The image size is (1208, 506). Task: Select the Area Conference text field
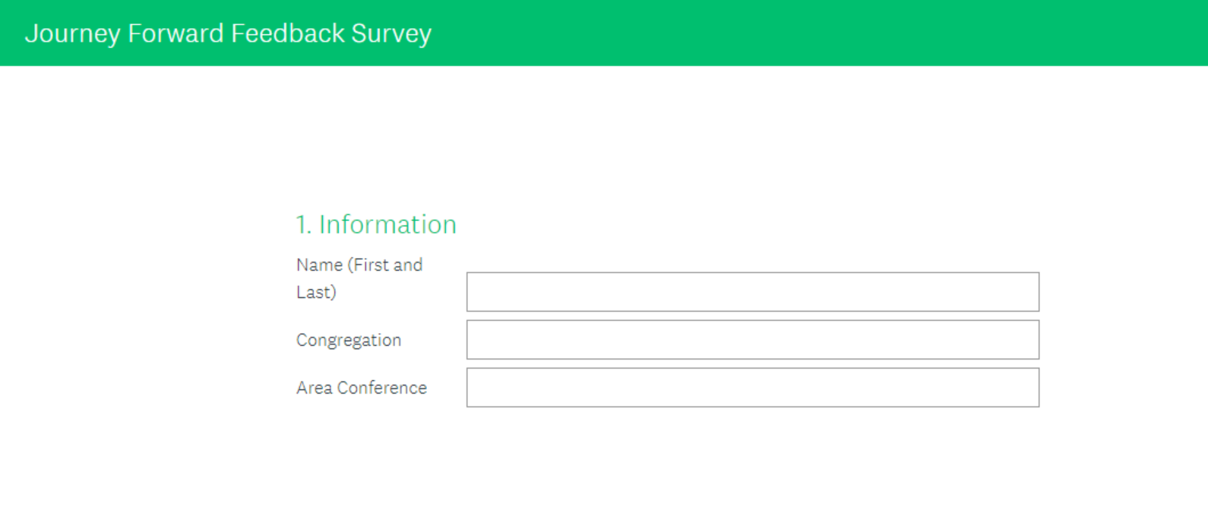click(752, 388)
